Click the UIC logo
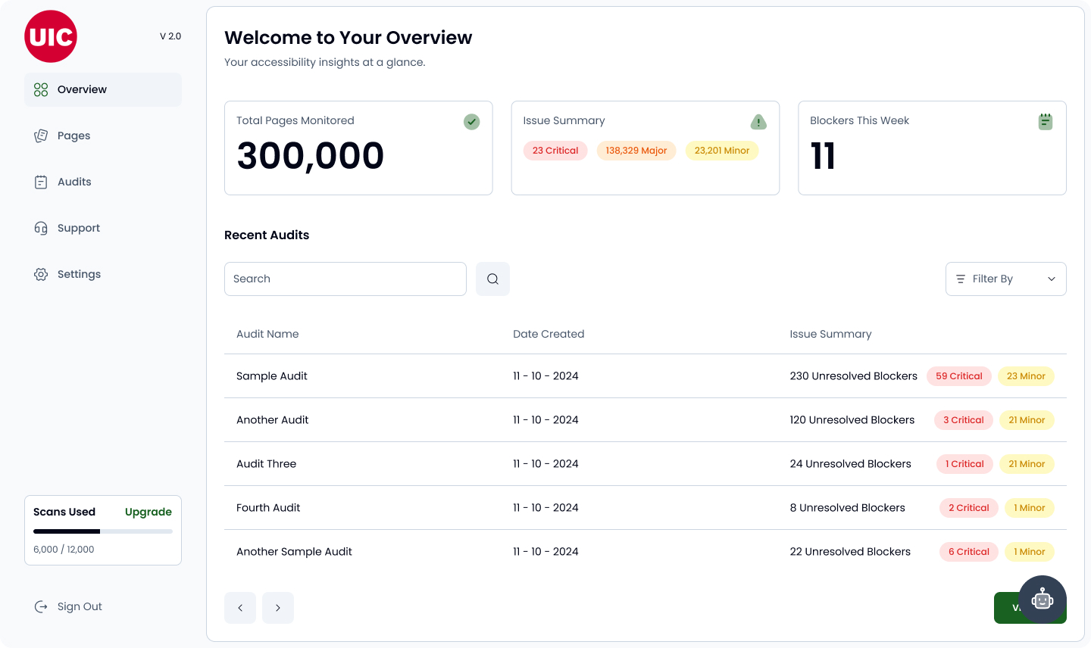1091x648 pixels. tap(51, 36)
